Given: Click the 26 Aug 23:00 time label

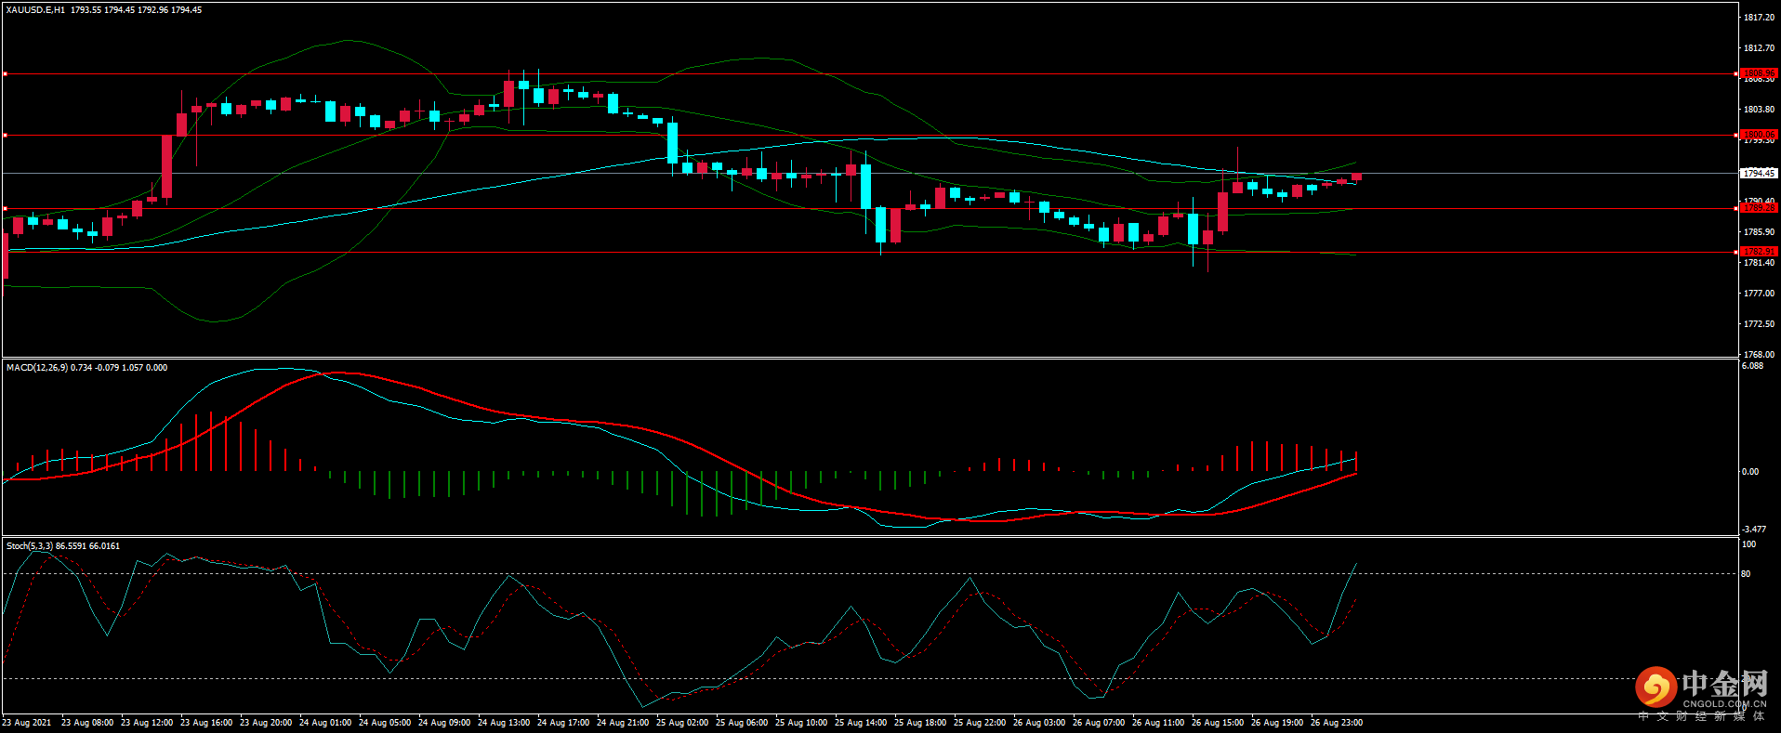Looking at the screenshot, I should click(1337, 723).
